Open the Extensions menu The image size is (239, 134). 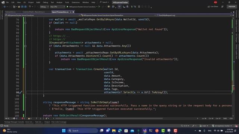[75, 3]
